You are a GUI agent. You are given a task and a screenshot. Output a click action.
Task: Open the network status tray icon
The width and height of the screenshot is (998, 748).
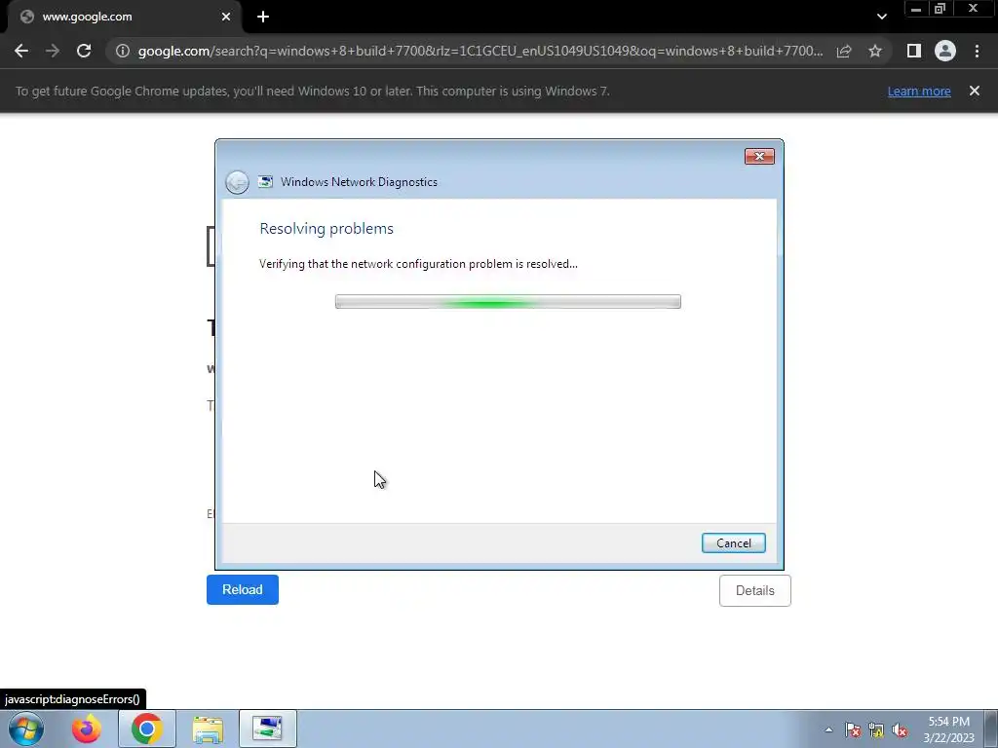click(x=876, y=729)
